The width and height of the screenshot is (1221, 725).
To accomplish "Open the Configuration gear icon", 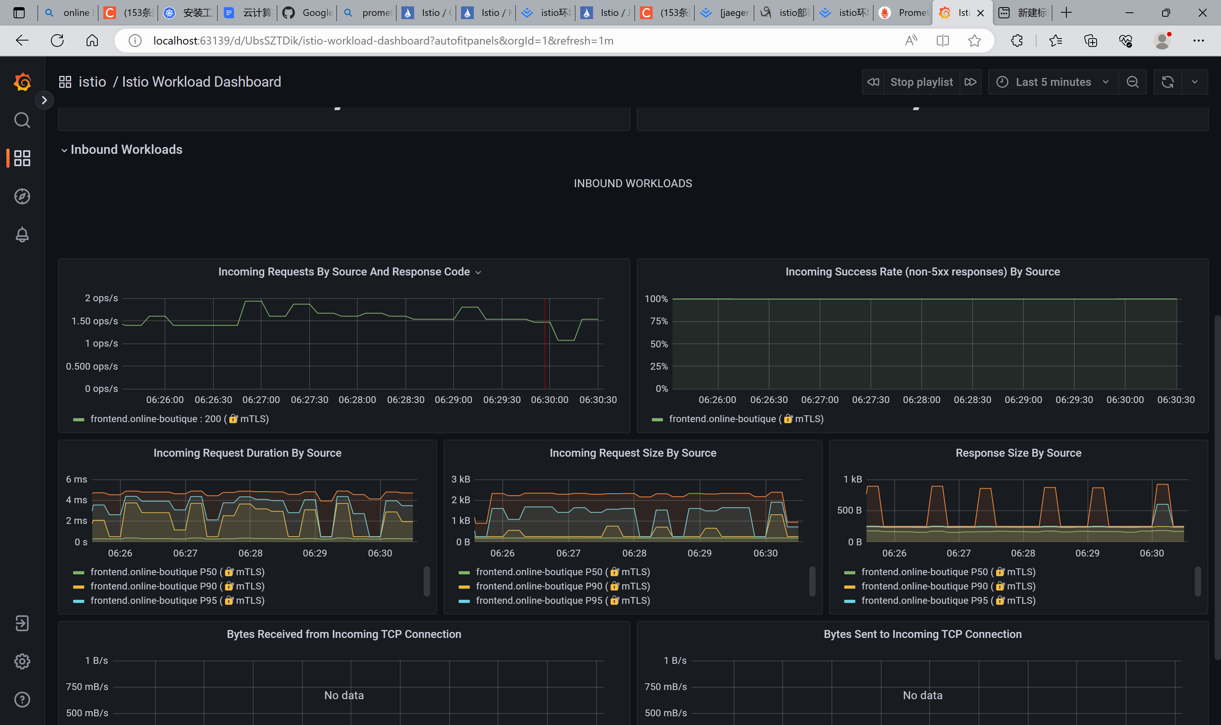I will click(22, 661).
